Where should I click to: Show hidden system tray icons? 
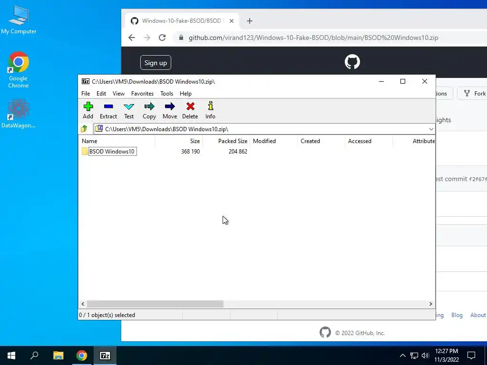(x=402, y=355)
